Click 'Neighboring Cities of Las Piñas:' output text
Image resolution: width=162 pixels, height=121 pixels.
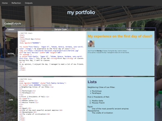pos(101,87)
